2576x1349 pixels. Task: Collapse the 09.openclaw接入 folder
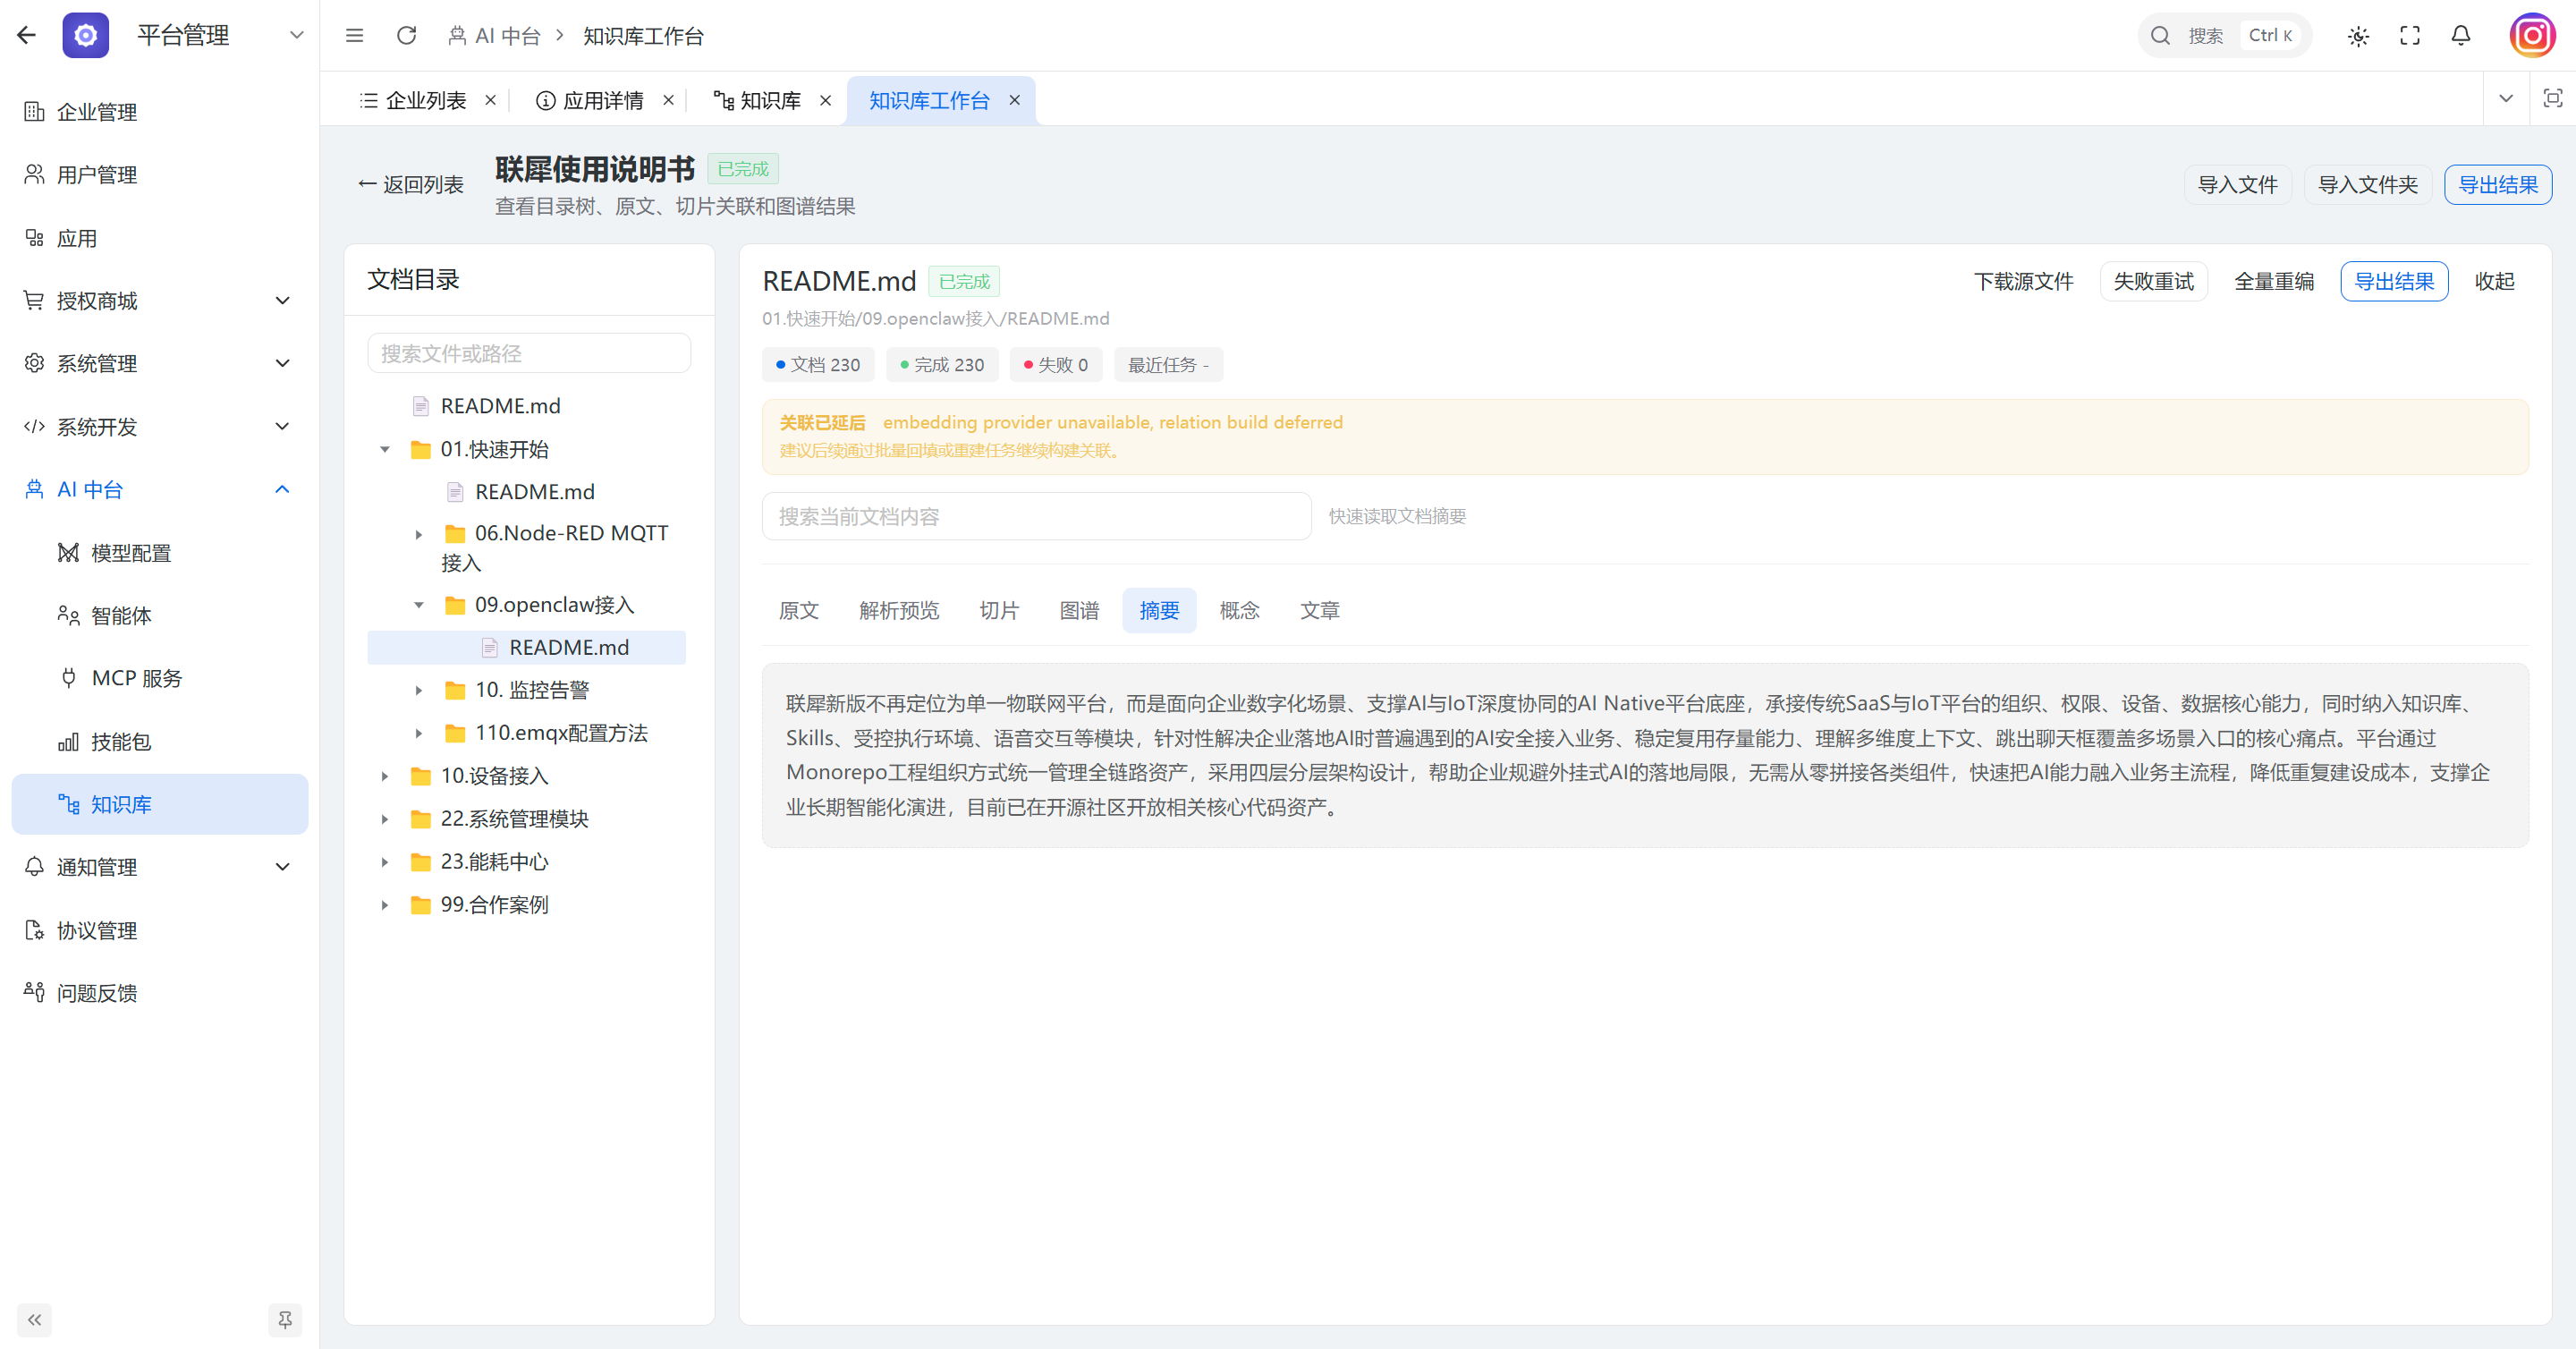tap(419, 605)
